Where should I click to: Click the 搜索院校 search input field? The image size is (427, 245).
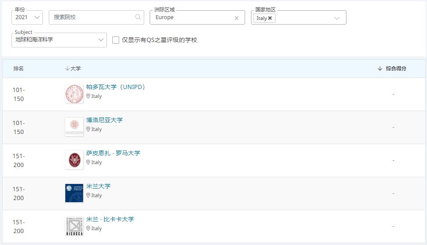pos(96,17)
